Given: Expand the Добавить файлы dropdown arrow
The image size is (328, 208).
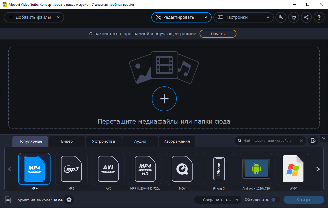Looking at the screenshot, I should 58,17.
